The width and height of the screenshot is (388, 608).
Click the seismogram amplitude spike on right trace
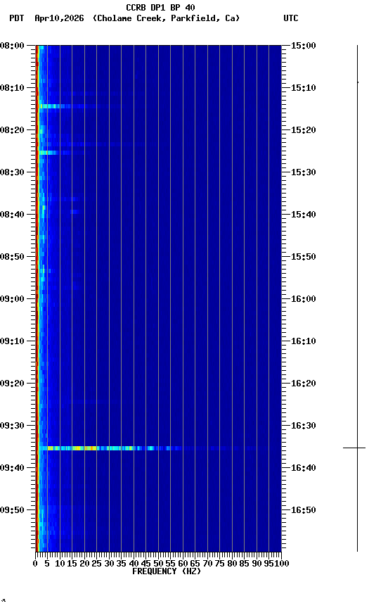click(354, 448)
